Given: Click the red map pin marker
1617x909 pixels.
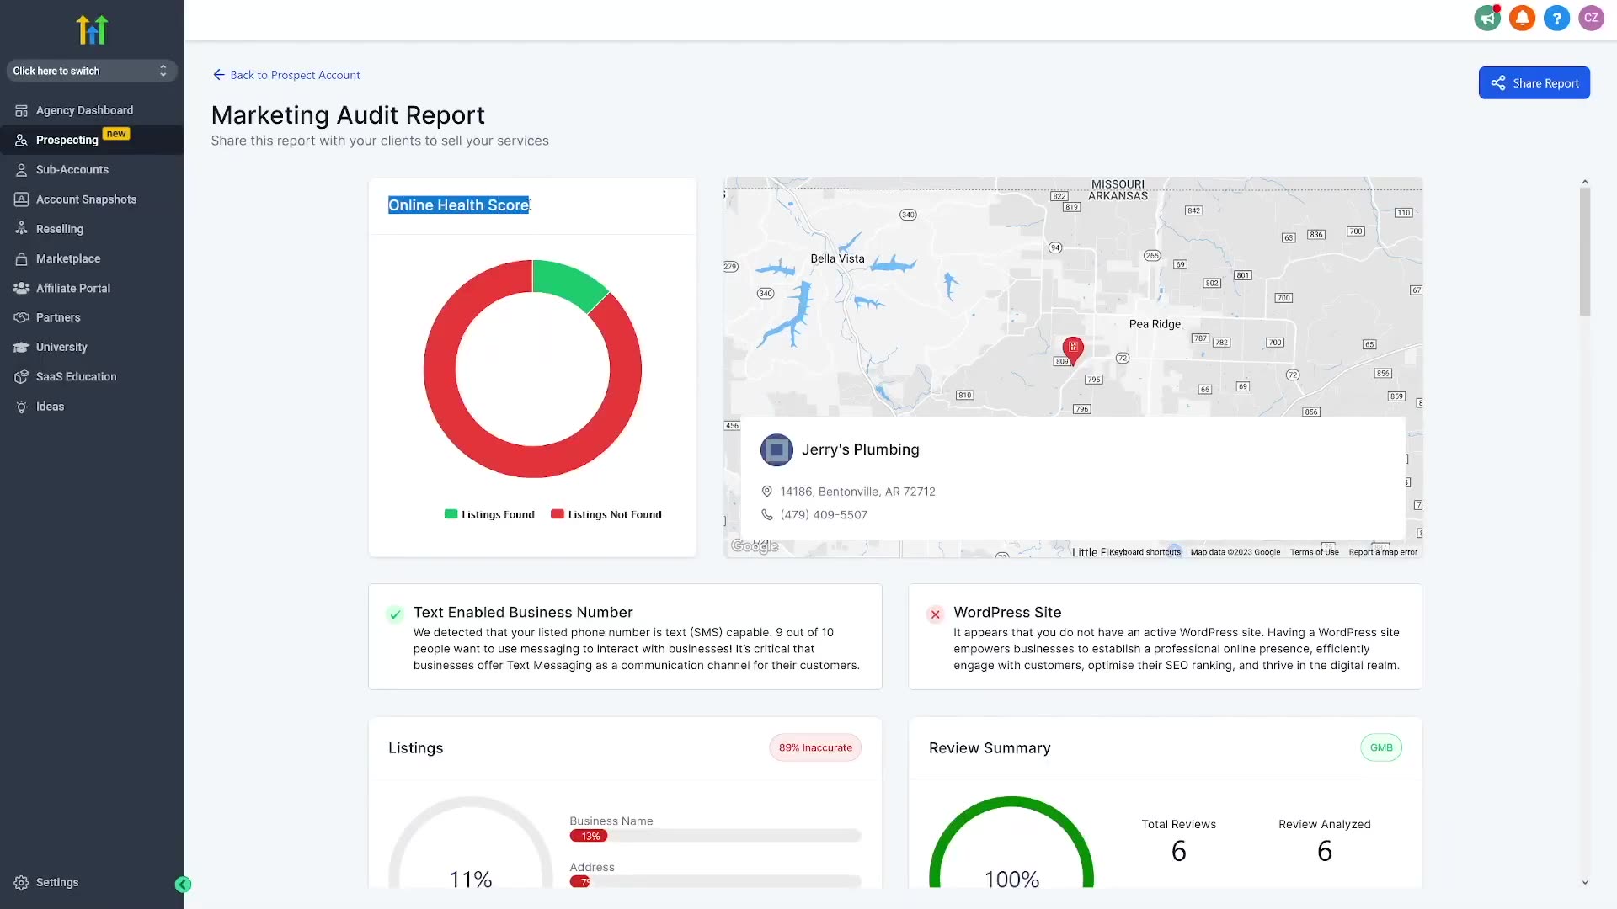Looking at the screenshot, I should pyautogui.click(x=1073, y=348).
